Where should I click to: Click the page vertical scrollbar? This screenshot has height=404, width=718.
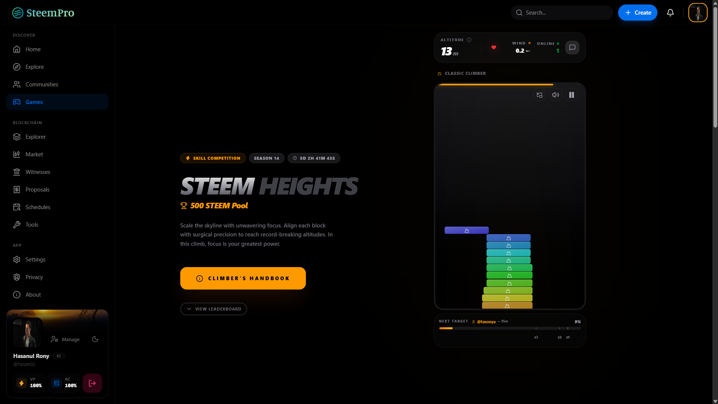coord(715,67)
